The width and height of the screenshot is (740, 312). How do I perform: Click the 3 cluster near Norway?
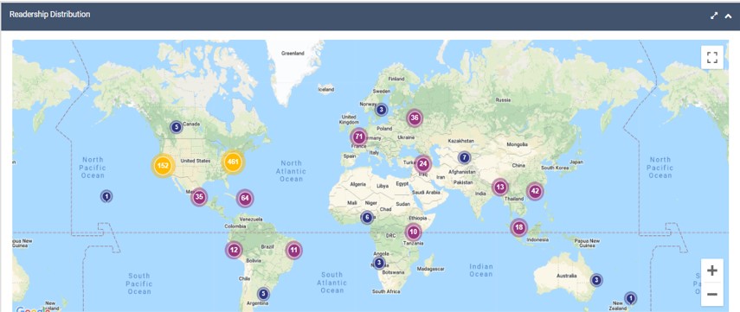pyautogui.click(x=382, y=110)
